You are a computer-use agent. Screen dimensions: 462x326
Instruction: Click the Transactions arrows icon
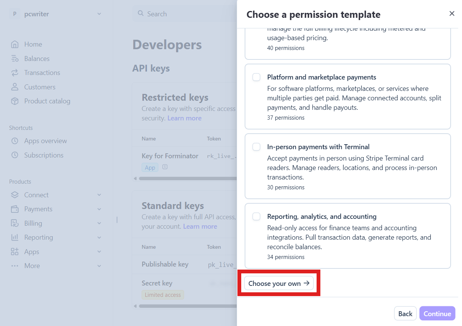pos(15,73)
